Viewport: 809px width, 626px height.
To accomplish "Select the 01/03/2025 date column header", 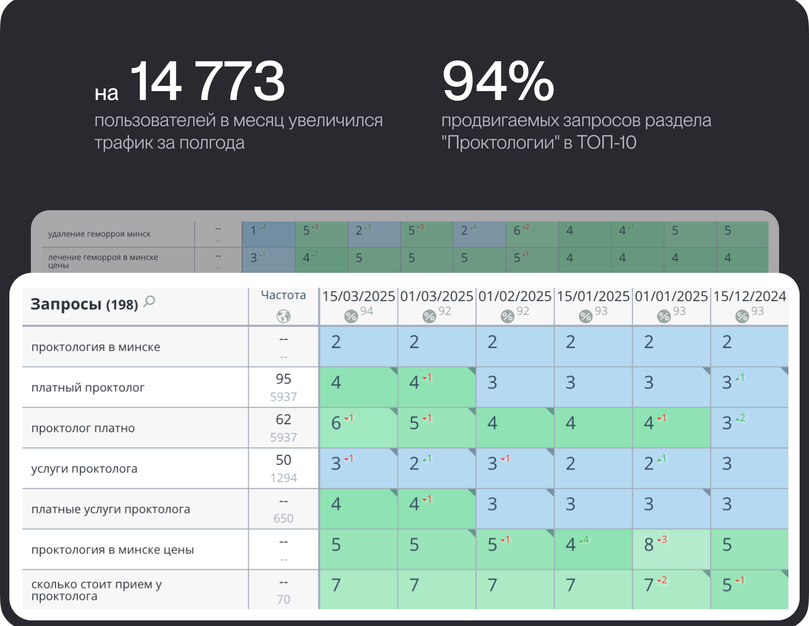I will point(437,296).
